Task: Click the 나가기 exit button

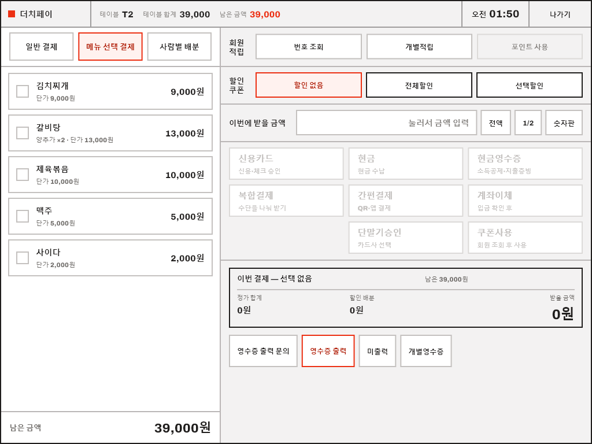Action: click(560, 14)
